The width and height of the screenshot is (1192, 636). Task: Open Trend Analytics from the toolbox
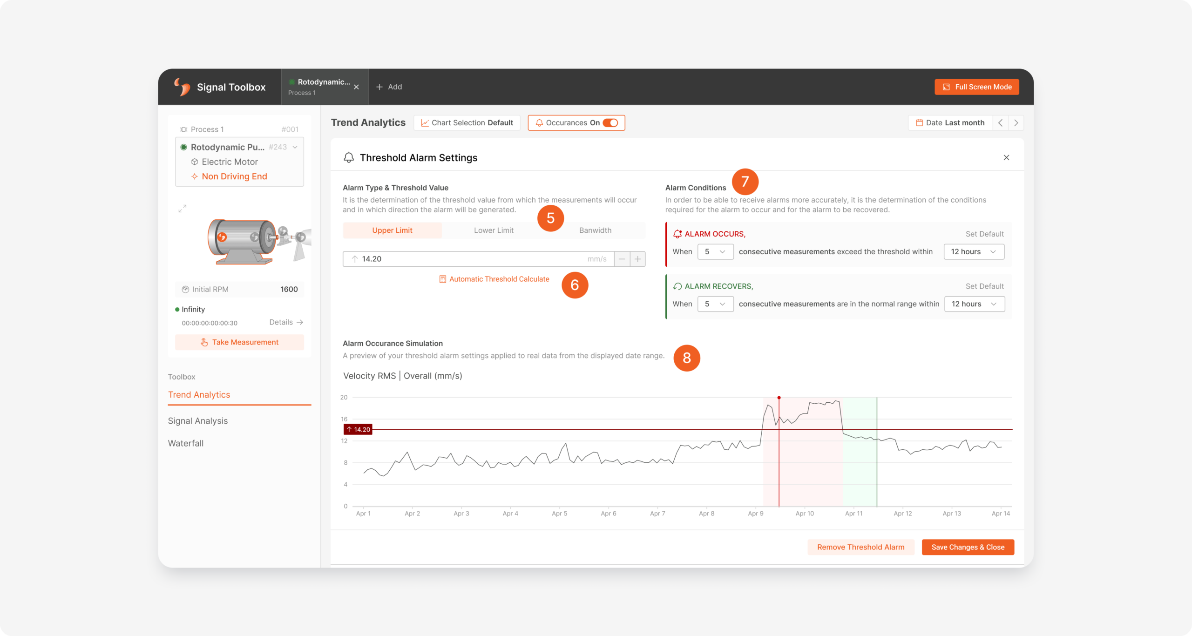tap(199, 395)
